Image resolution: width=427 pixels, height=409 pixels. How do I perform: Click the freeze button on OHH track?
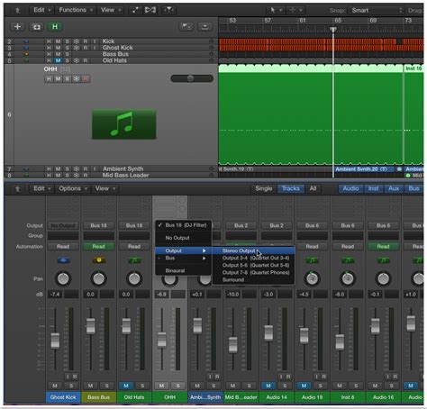pyautogui.click(x=77, y=79)
